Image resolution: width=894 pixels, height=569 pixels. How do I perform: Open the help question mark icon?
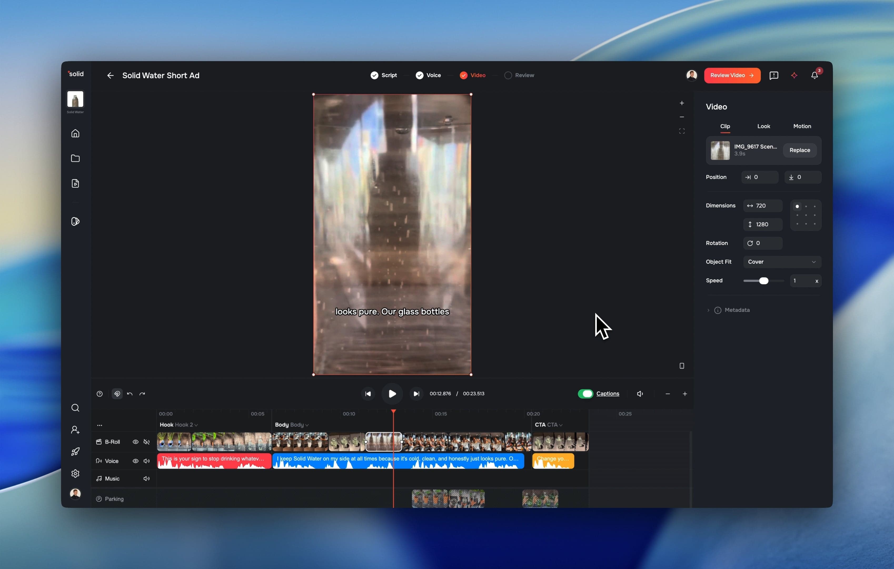coord(100,394)
